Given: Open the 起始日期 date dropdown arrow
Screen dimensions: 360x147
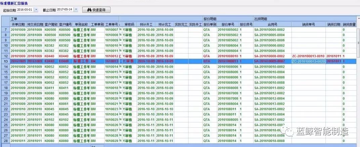Looking at the screenshot, I should (36, 10).
